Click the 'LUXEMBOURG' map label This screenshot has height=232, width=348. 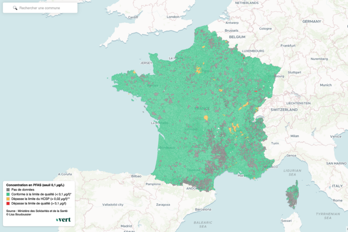point(253,51)
